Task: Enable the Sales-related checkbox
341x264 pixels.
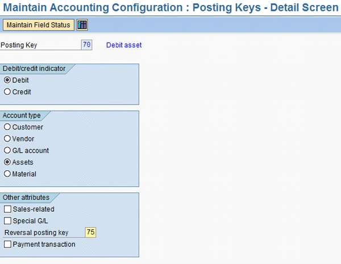Action: tap(8, 209)
